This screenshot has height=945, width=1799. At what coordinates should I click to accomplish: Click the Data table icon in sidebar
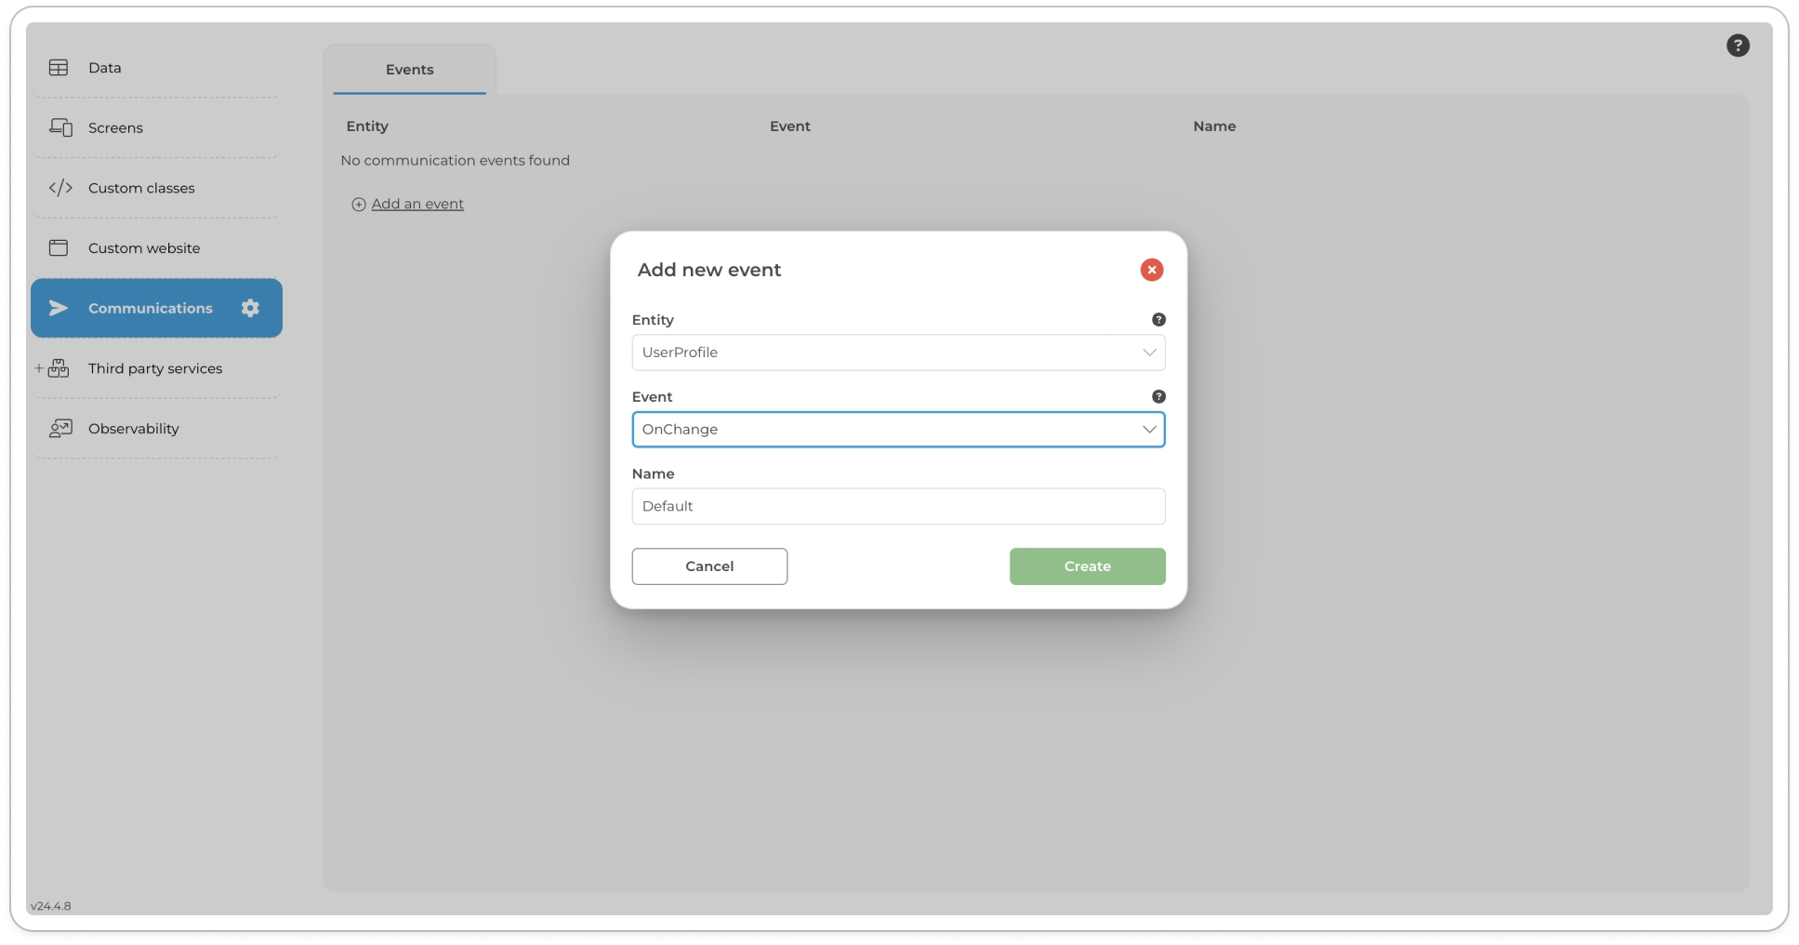59,68
